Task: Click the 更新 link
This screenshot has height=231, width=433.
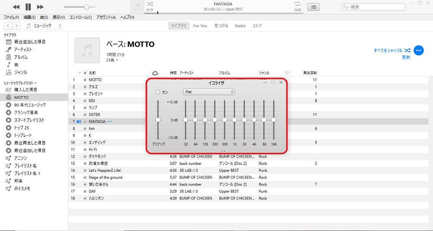Action: [x=406, y=58]
